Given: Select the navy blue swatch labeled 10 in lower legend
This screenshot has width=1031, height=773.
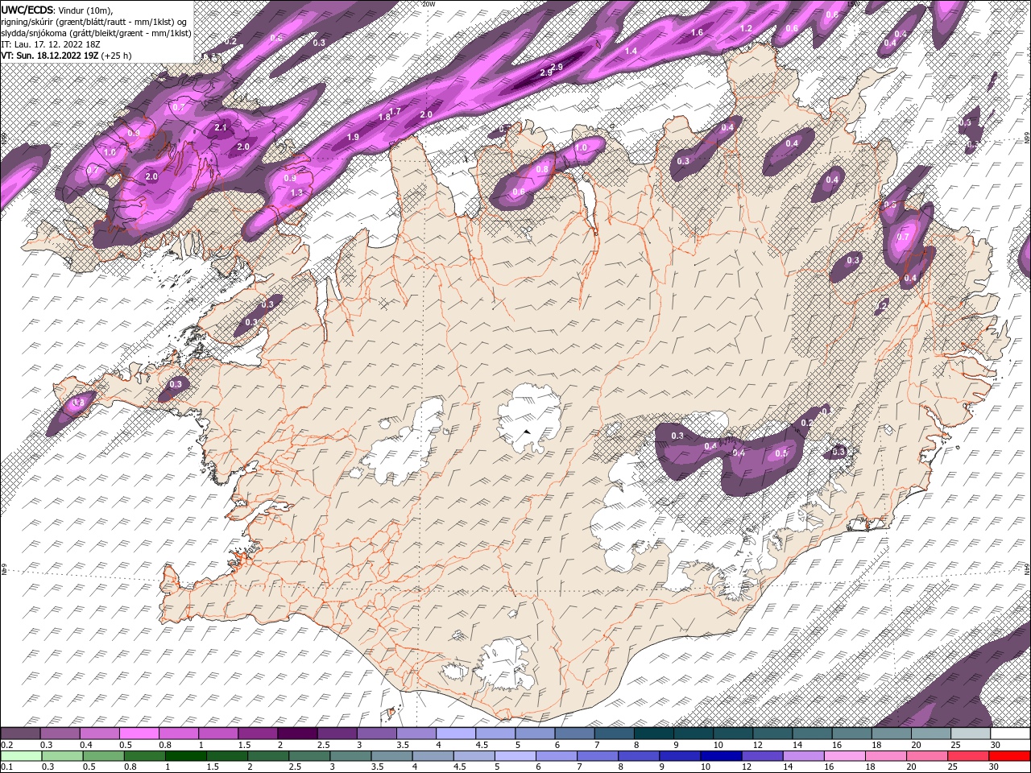Looking at the screenshot, I should click(720, 755).
